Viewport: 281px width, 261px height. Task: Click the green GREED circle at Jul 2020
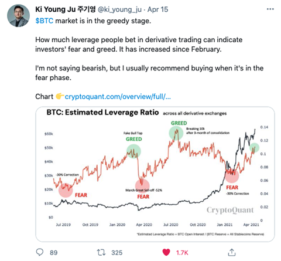point(176,133)
